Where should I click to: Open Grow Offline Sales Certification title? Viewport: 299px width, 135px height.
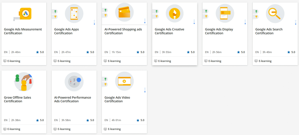[x=18, y=99]
